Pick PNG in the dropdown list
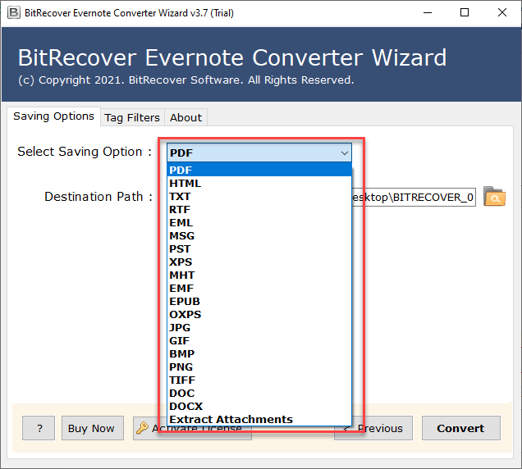The width and height of the screenshot is (522, 469). click(x=259, y=367)
